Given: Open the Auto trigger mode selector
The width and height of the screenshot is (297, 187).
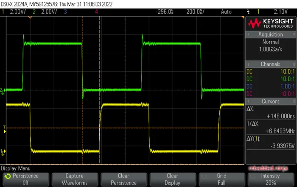Looking at the screenshot, I should [x=226, y=12].
